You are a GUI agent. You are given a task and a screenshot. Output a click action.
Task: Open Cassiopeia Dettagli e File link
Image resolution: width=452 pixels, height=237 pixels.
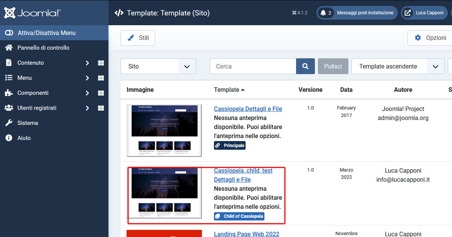tap(248, 109)
